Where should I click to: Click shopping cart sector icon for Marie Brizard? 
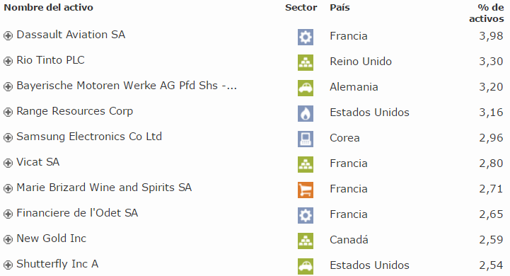click(x=306, y=190)
